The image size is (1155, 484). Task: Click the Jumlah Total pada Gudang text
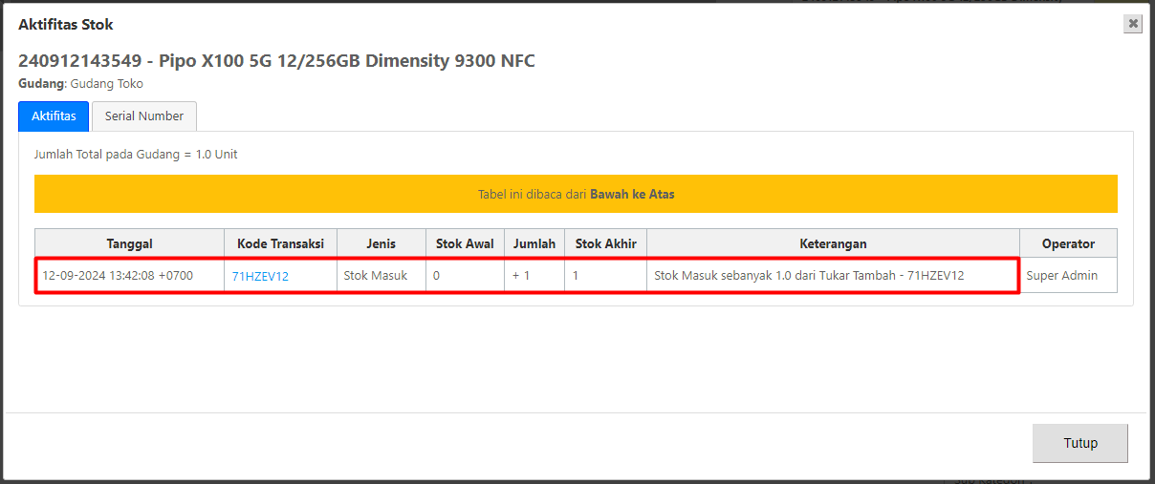coord(136,154)
